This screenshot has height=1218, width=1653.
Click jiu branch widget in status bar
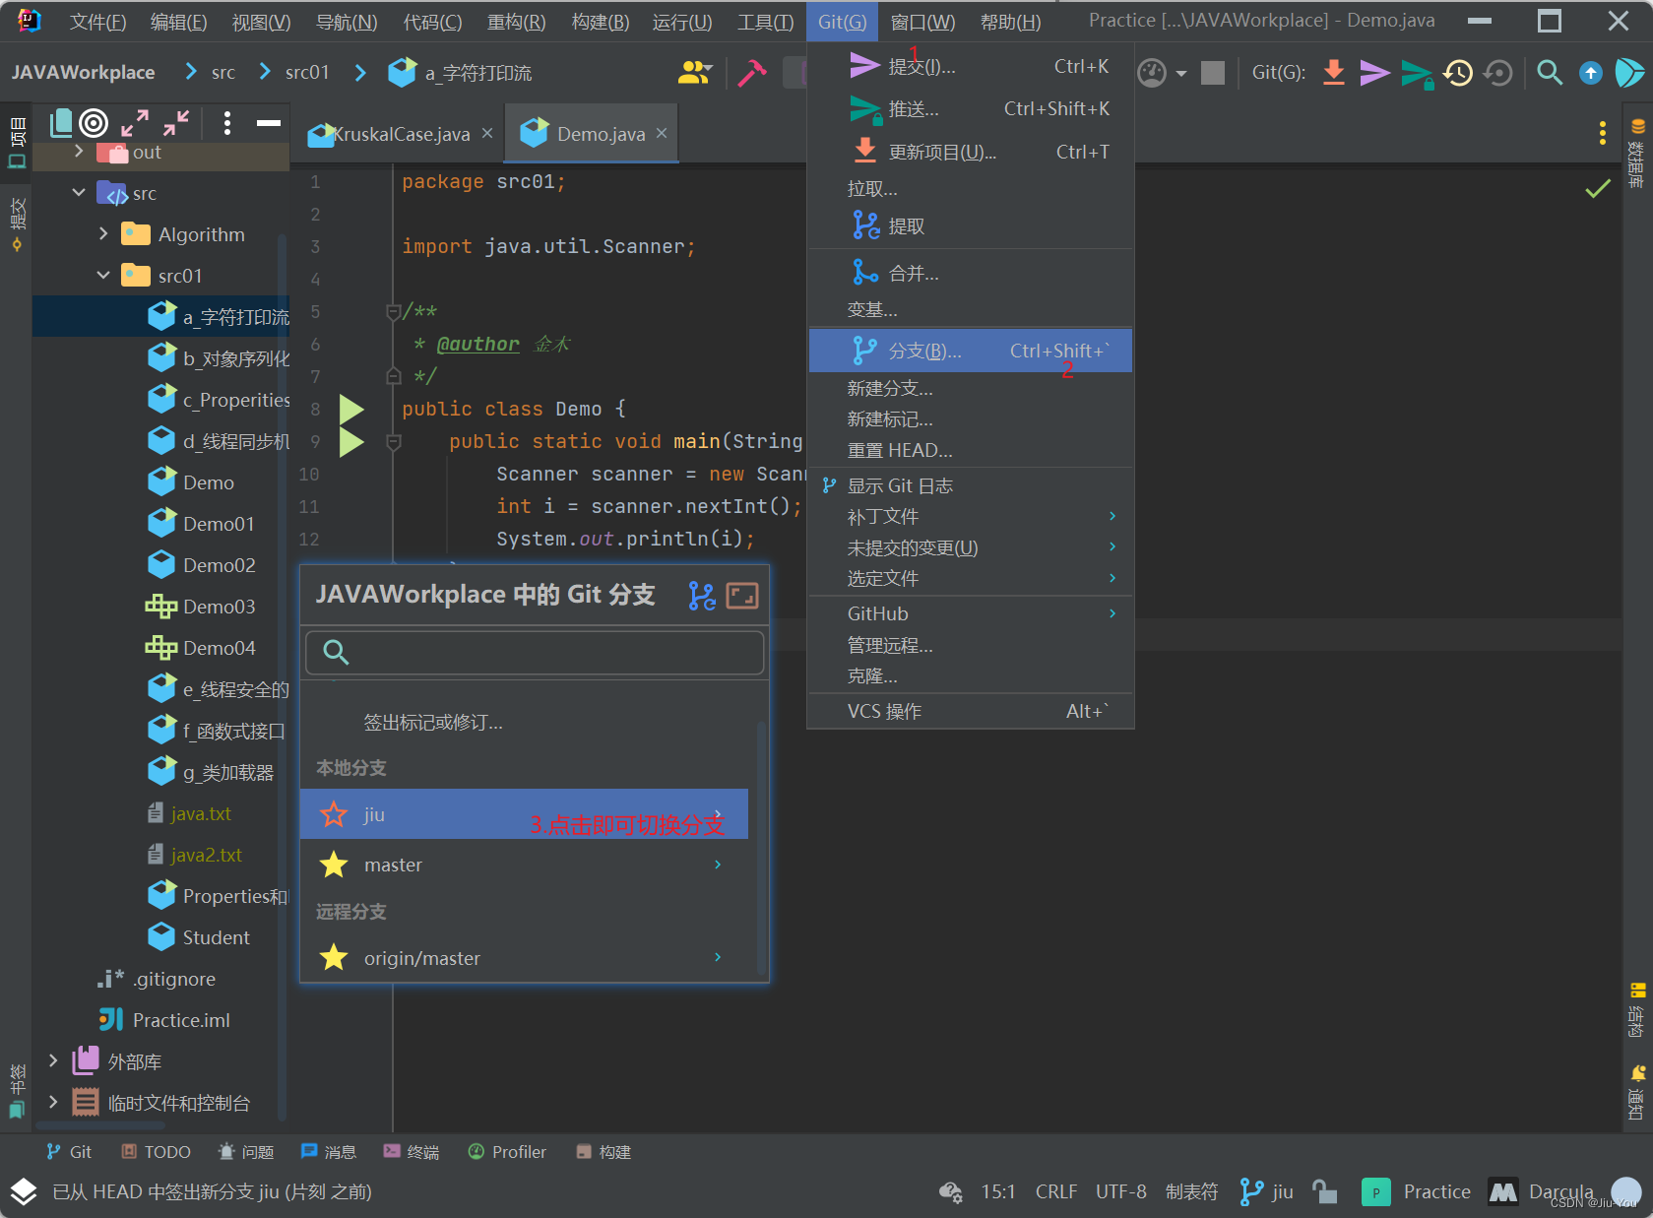[1267, 1191]
